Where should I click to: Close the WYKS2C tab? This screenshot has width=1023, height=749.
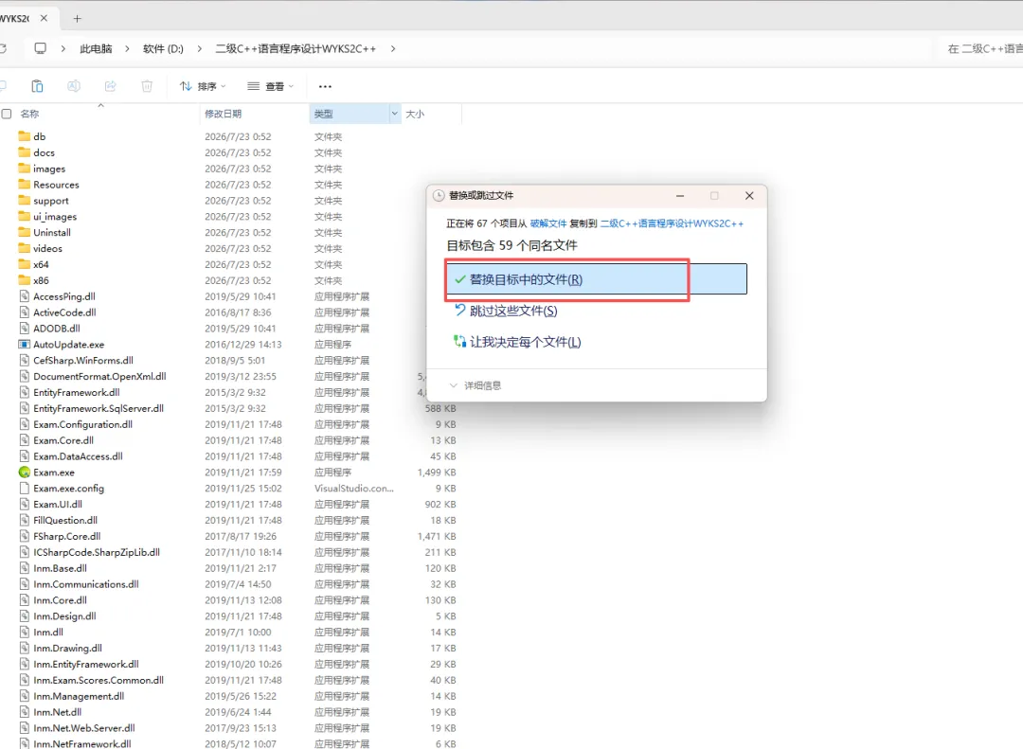point(44,18)
